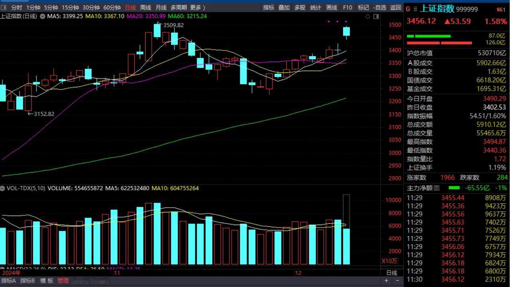Expand the 更多 more periods menu

[x=198, y=8]
